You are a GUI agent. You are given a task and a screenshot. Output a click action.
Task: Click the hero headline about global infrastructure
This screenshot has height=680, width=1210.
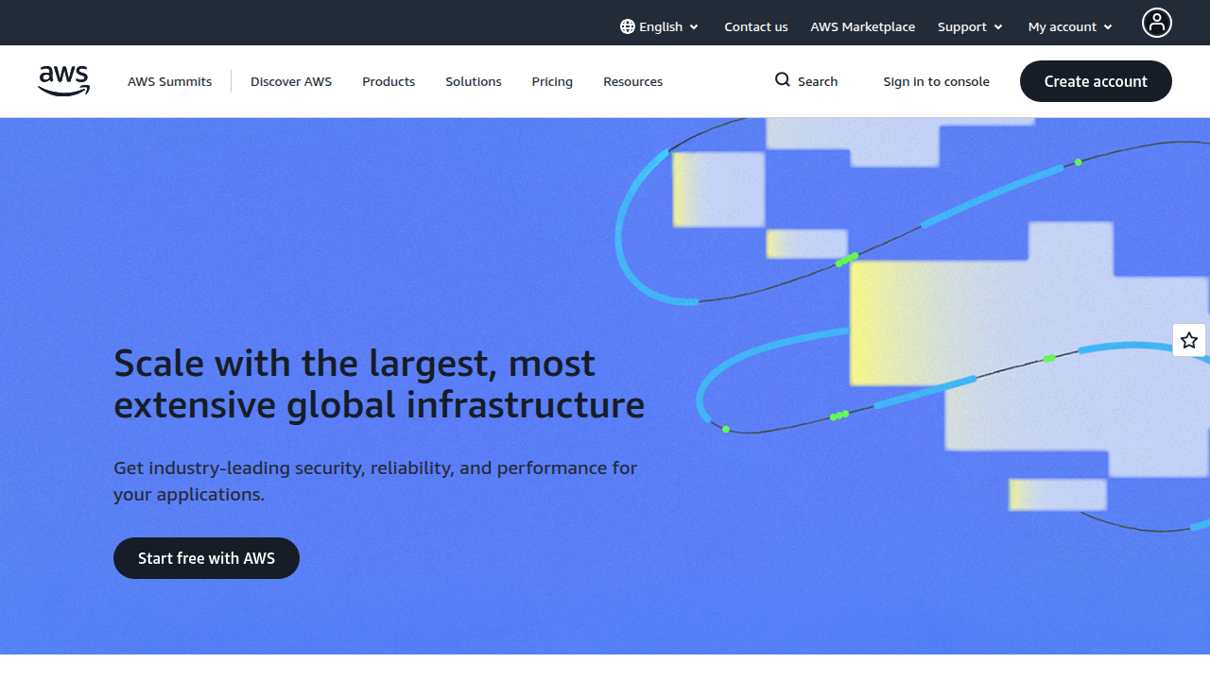pos(379,383)
